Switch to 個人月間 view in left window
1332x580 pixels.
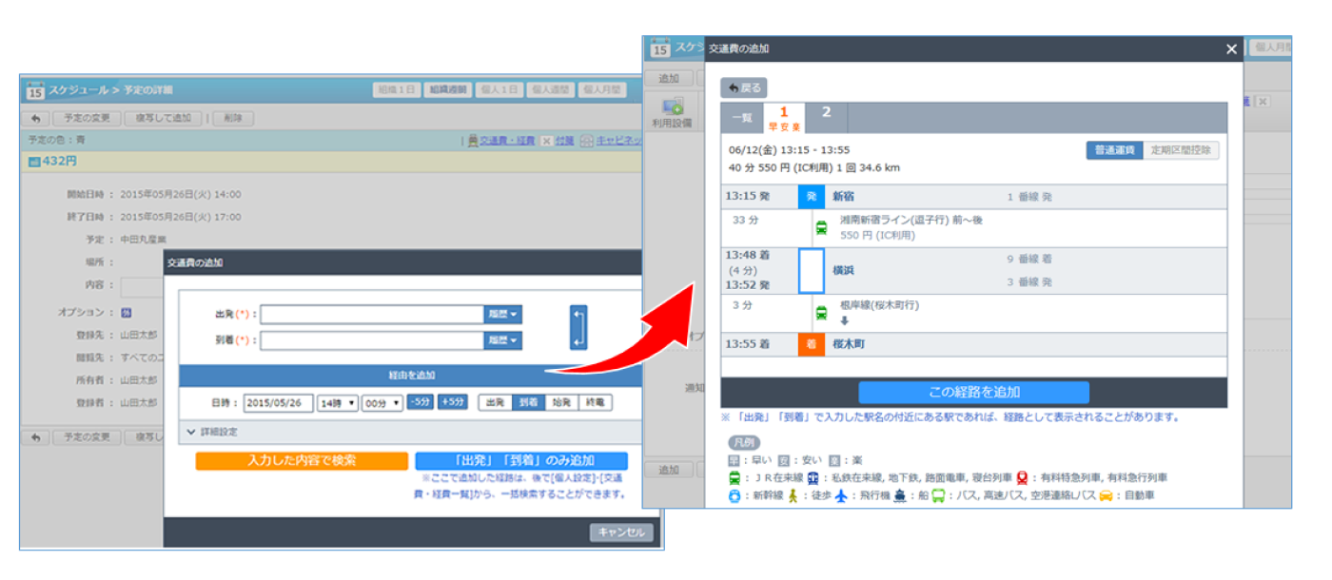point(601,89)
